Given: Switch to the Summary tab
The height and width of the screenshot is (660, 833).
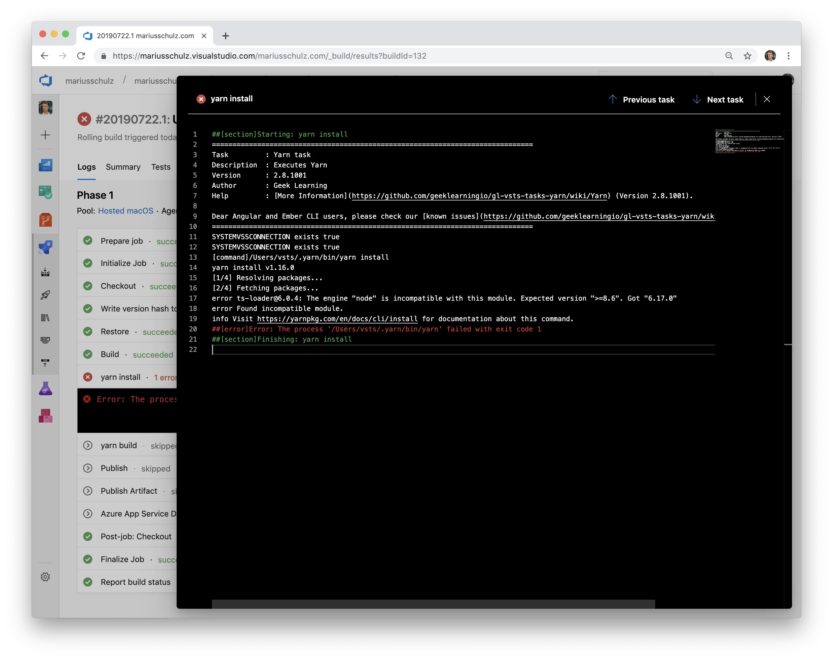Looking at the screenshot, I should [x=123, y=167].
